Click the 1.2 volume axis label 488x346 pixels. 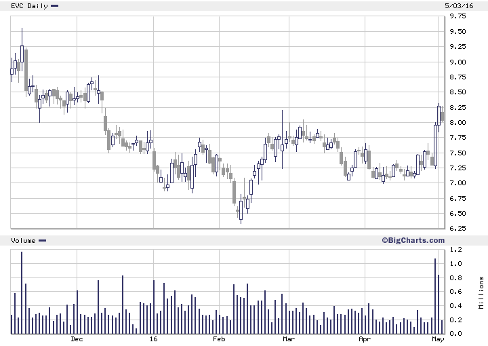click(455, 250)
